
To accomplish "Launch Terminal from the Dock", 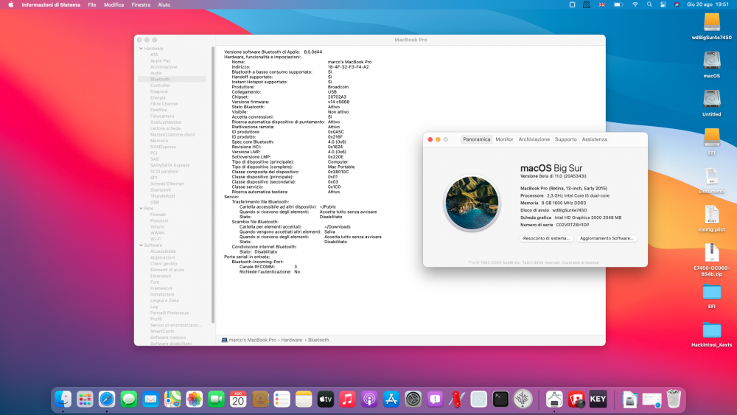I will click(x=500, y=400).
